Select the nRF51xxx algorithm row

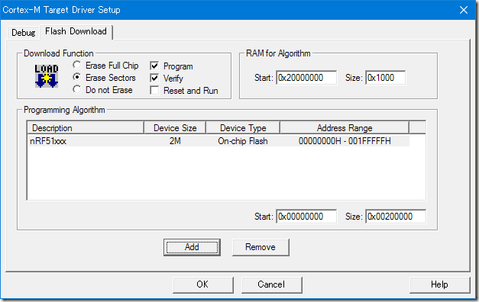pyautogui.click(x=218, y=141)
